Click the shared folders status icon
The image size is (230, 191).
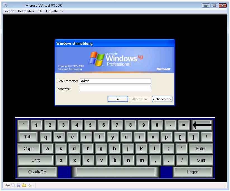[x=24, y=185]
